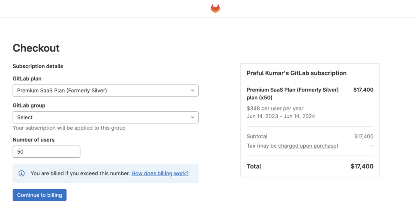418x206 pixels.
Task: Open the GitLab plan dropdown
Action: coord(106,90)
